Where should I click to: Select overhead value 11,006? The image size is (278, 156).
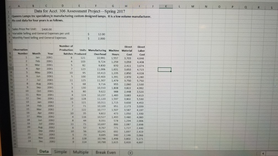pos(101,69)
